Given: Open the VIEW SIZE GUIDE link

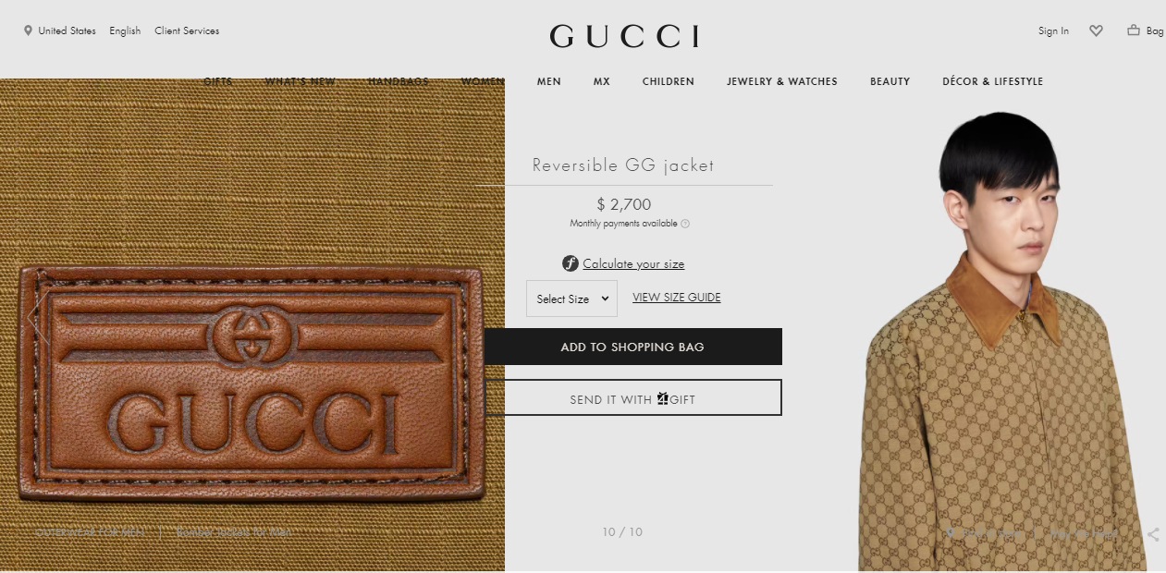Looking at the screenshot, I should point(676,298).
